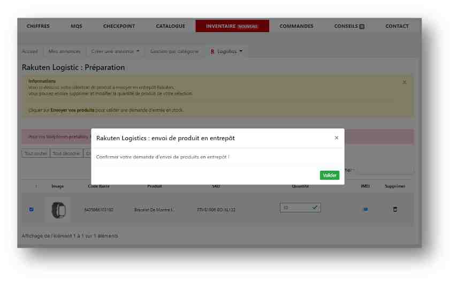
Task: Select the INVENTAIRE tab
Action: [232, 26]
